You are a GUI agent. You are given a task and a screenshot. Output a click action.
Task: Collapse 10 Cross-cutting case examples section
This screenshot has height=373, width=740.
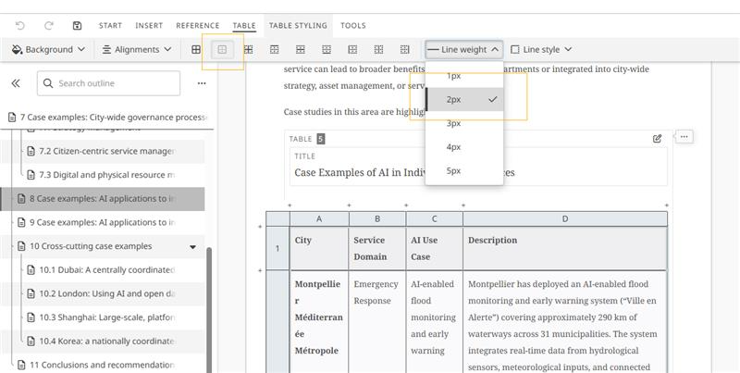click(192, 247)
